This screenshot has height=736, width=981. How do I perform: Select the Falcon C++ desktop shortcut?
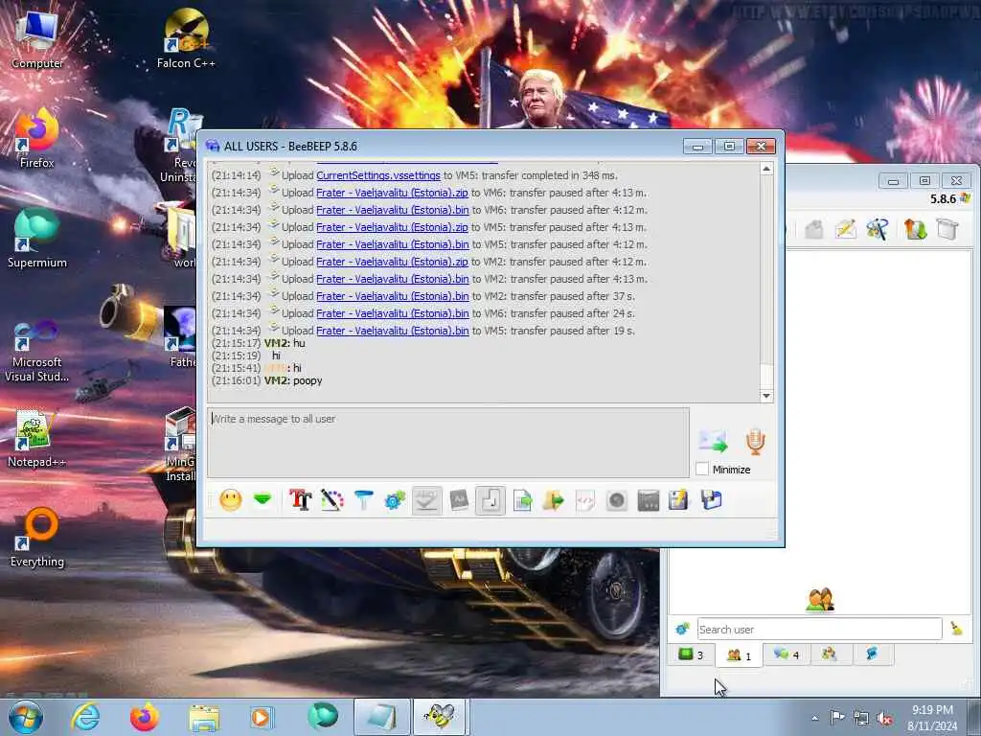(x=186, y=38)
